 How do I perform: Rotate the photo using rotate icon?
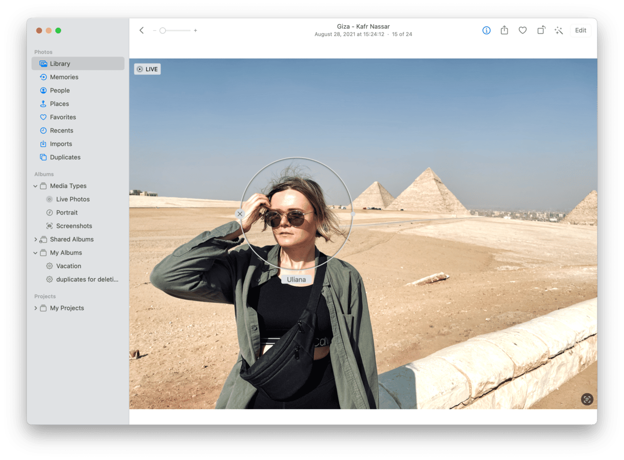point(541,30)
